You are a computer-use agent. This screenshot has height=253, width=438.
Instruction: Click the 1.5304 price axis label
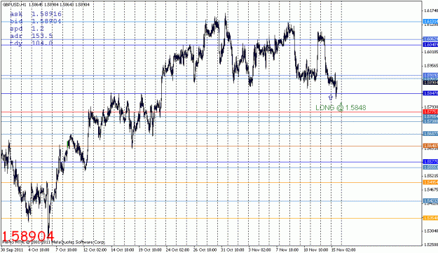point(431,231)
